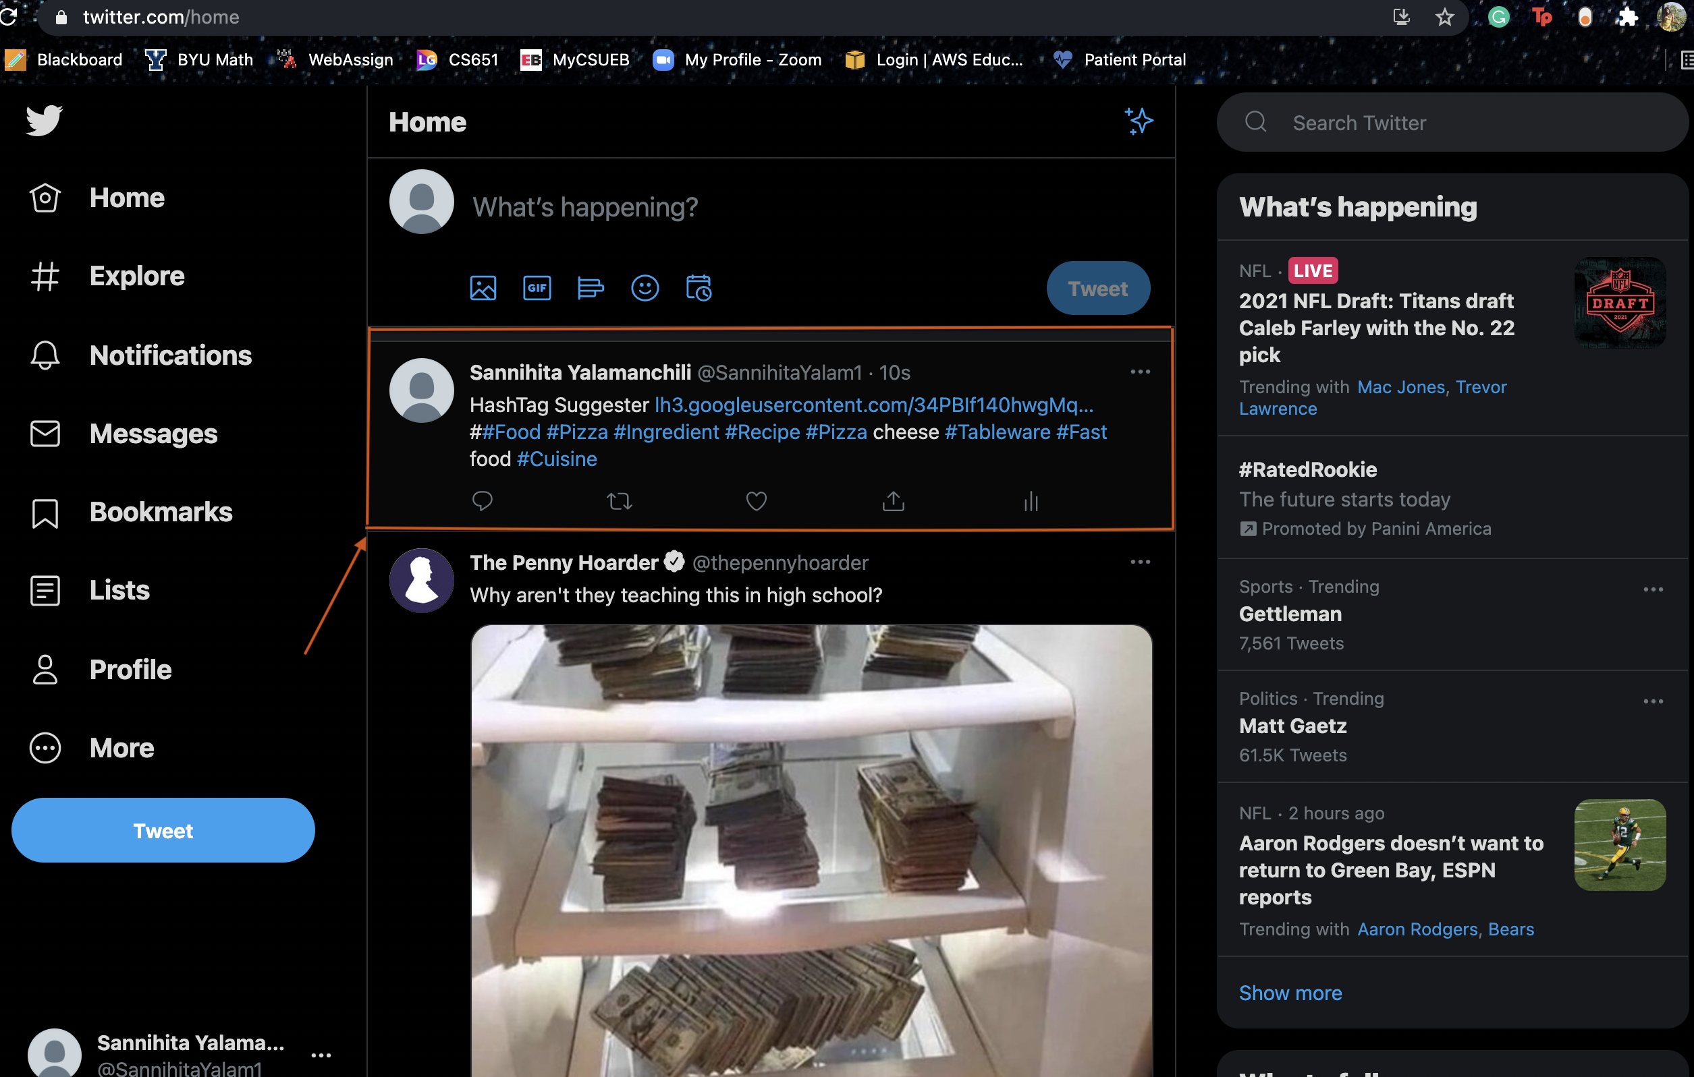Bookmark this page with the star icon
This screenshot has width=1694, height=1077.
pyautogui.click(x=1444, y=17)
